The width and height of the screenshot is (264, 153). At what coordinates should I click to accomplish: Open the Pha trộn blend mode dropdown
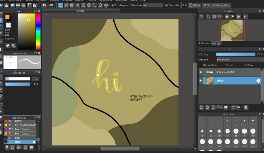point(240,60)
